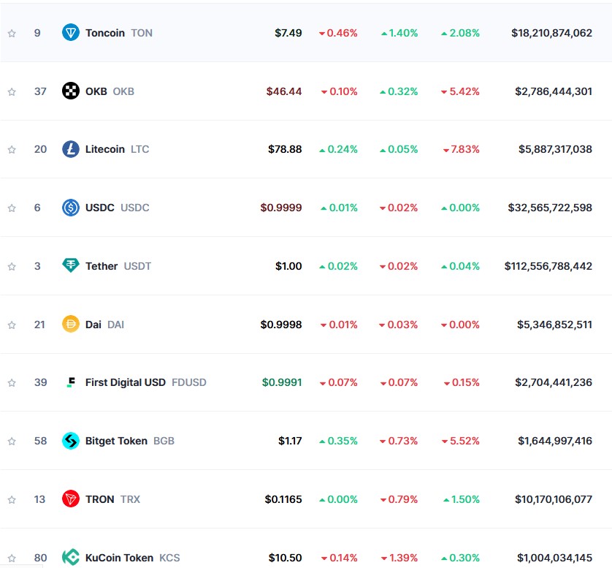
Task: Click the USDC coin logo icon
Action: pyautogui.click(x=71, y=208)
